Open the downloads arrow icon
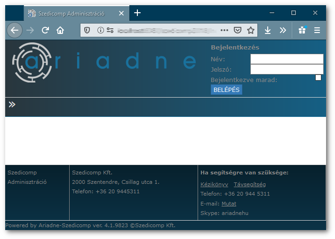This screenshot has height=239, width=335. 268,30
